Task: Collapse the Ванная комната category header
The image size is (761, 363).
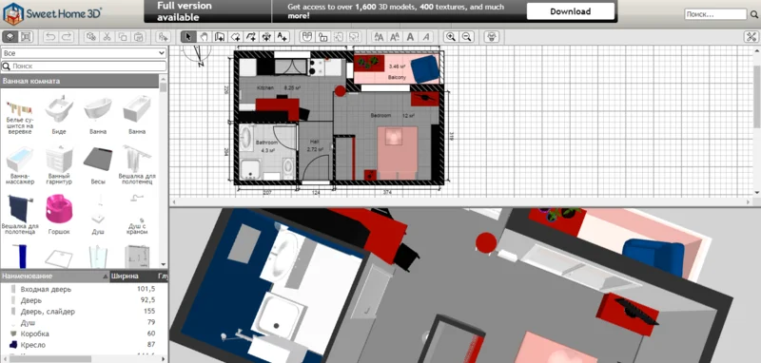Action: pyautogui.click(x=80, y=81)
